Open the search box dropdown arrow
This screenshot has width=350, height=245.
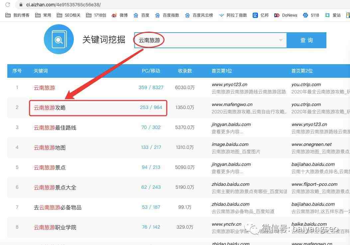point(281,40)
